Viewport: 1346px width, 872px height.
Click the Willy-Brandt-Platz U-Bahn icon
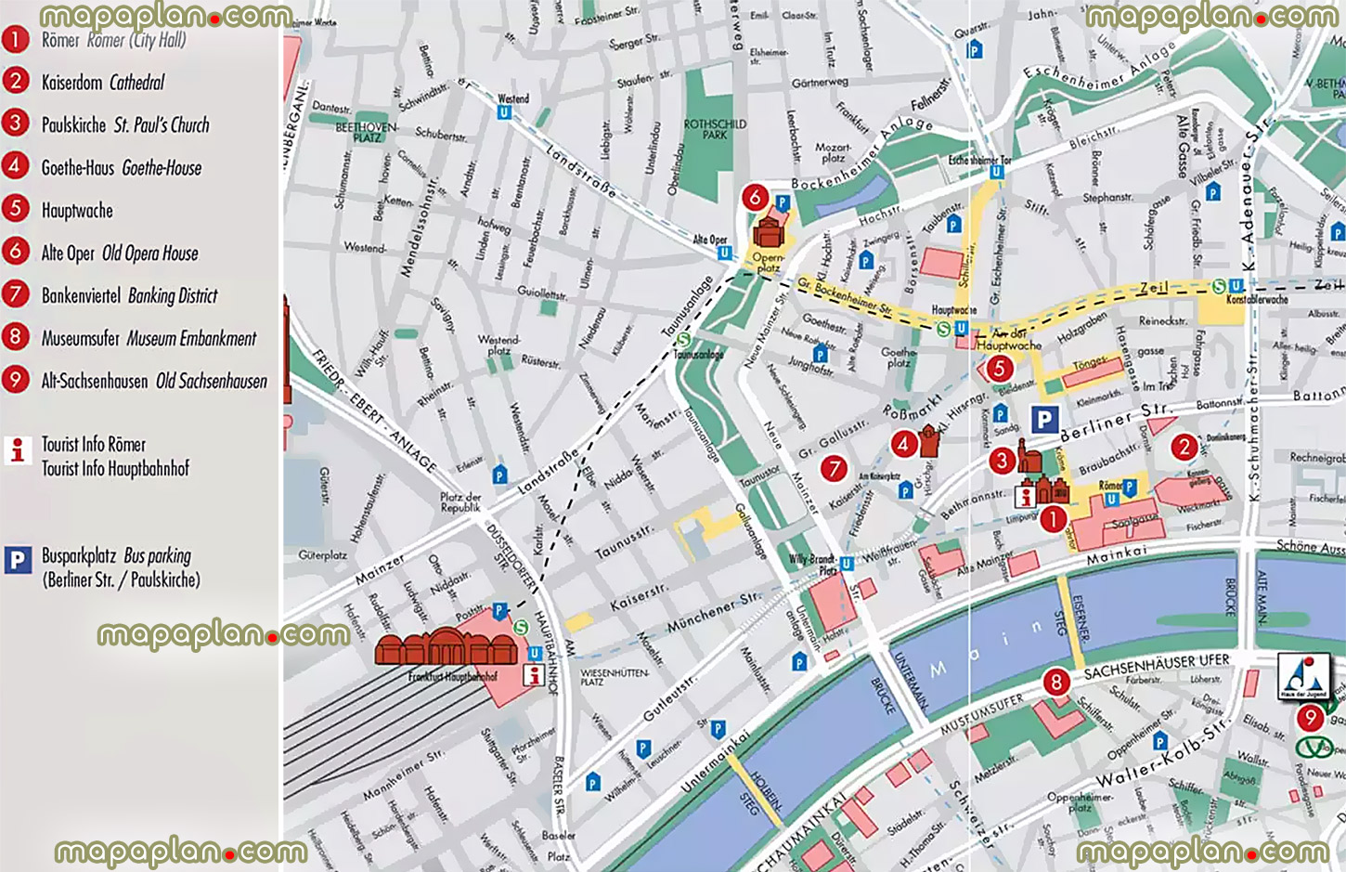pos(846,564)
